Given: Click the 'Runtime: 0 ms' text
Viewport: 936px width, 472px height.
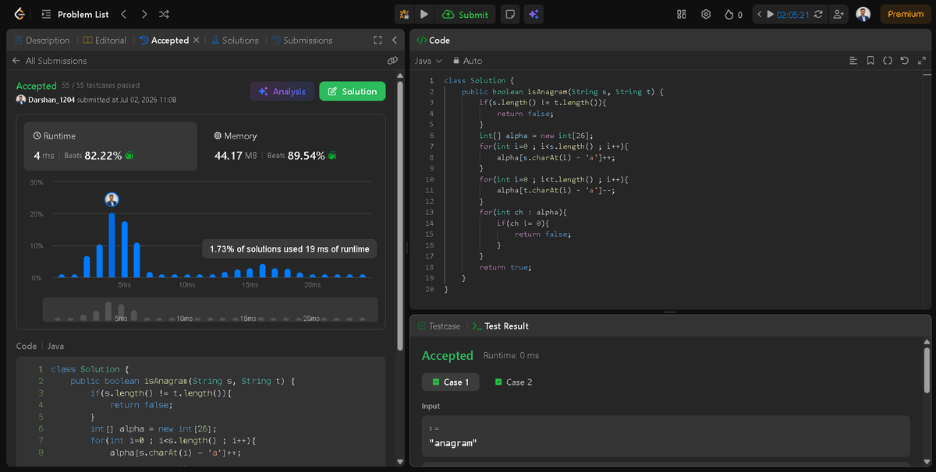Looking at the screenshot, I should 511,356.
